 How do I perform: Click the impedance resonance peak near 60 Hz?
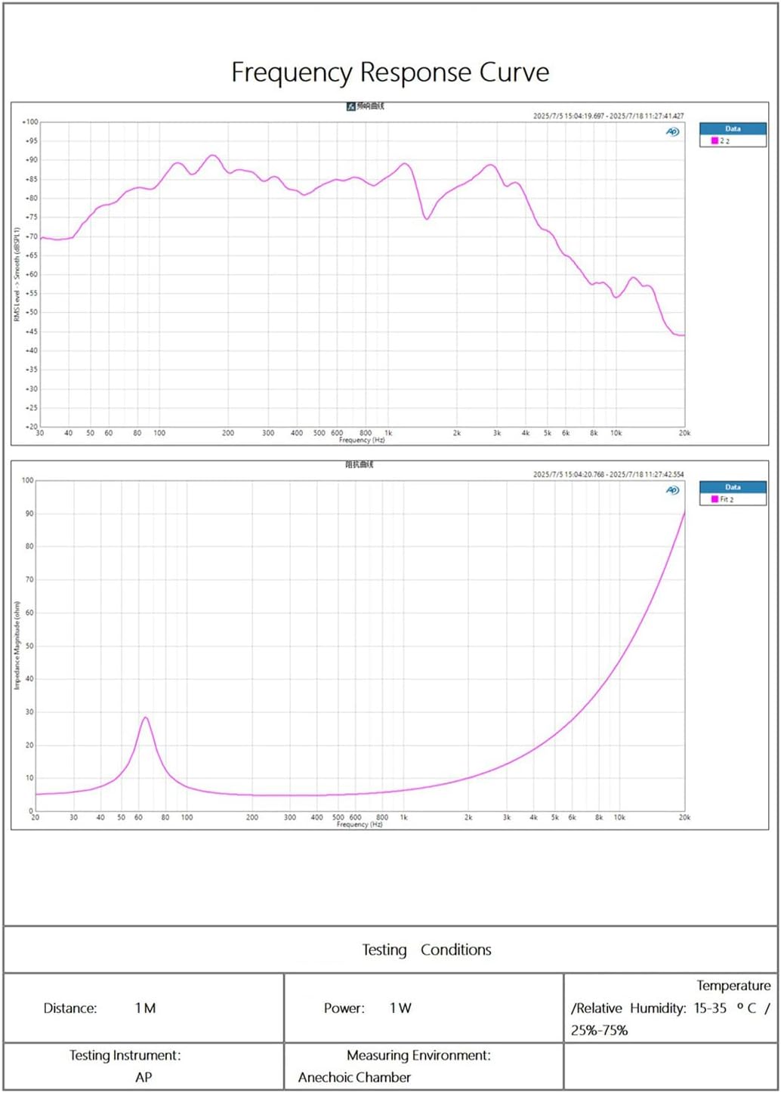[x=145, y=718]
